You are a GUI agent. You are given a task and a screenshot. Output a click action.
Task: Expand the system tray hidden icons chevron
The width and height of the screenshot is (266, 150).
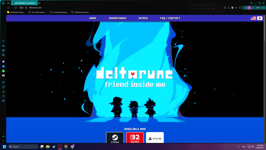[x=238, y=147]
